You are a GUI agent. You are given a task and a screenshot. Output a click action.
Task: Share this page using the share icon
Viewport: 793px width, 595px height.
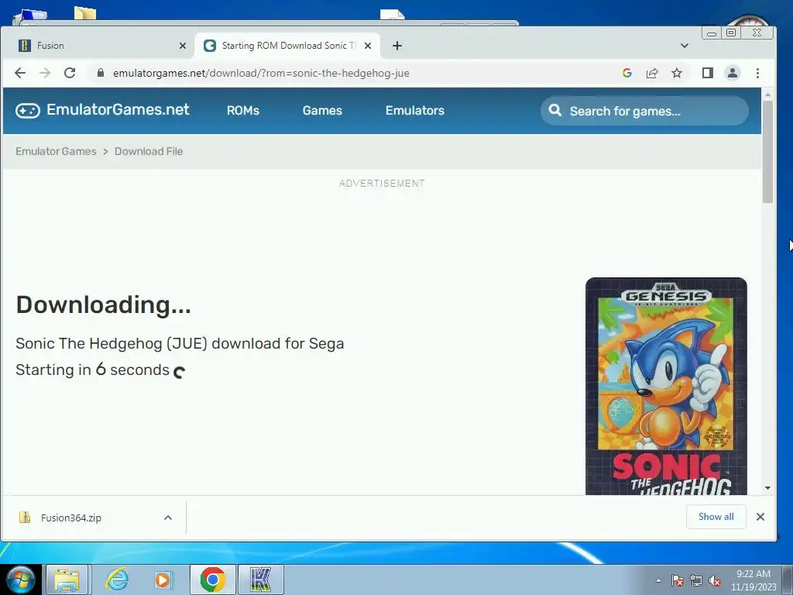652,73
